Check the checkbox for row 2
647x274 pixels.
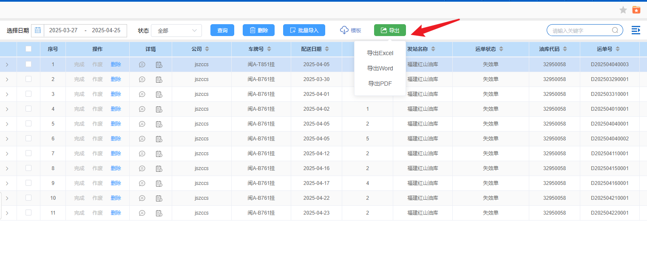28,79
